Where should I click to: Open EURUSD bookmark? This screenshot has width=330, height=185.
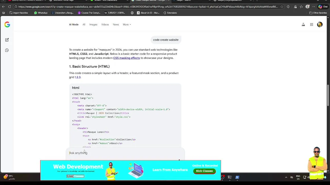click(115, 13)
